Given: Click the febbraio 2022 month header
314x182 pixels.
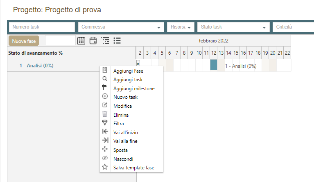Looking at the screenshot, I should click(213, 41).
